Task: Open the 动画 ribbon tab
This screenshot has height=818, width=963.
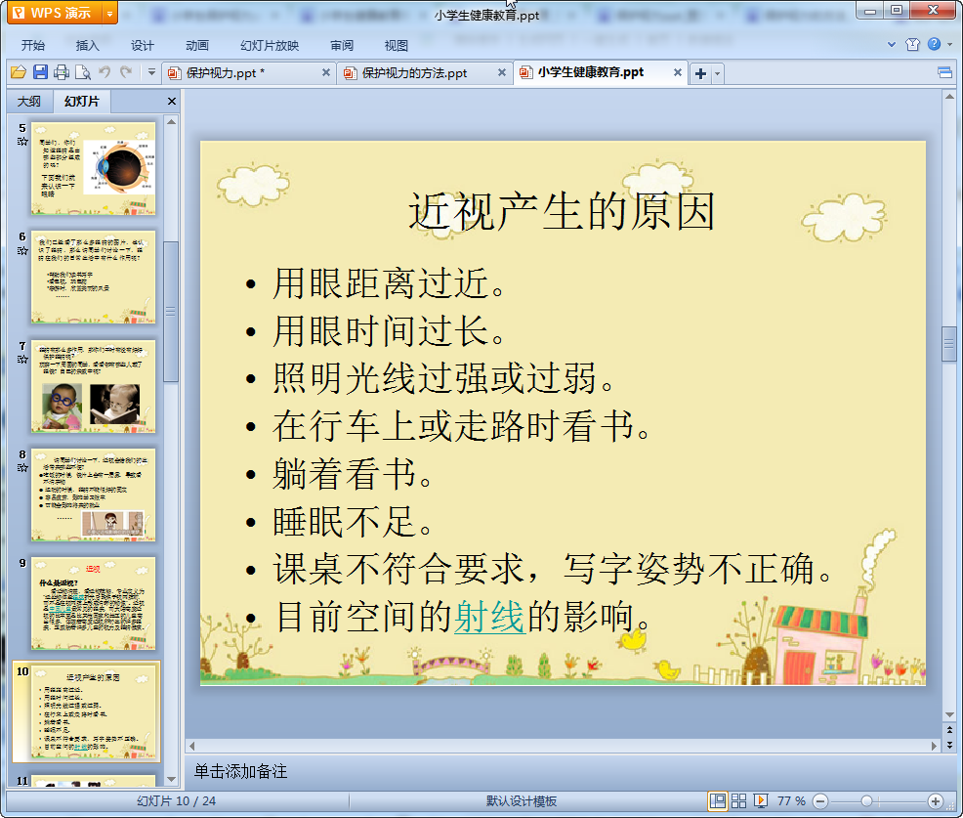Action: (x=197, y=45)
